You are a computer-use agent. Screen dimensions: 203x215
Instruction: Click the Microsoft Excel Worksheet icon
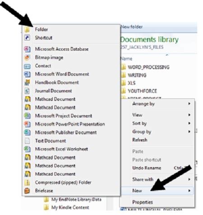(27, 149)
